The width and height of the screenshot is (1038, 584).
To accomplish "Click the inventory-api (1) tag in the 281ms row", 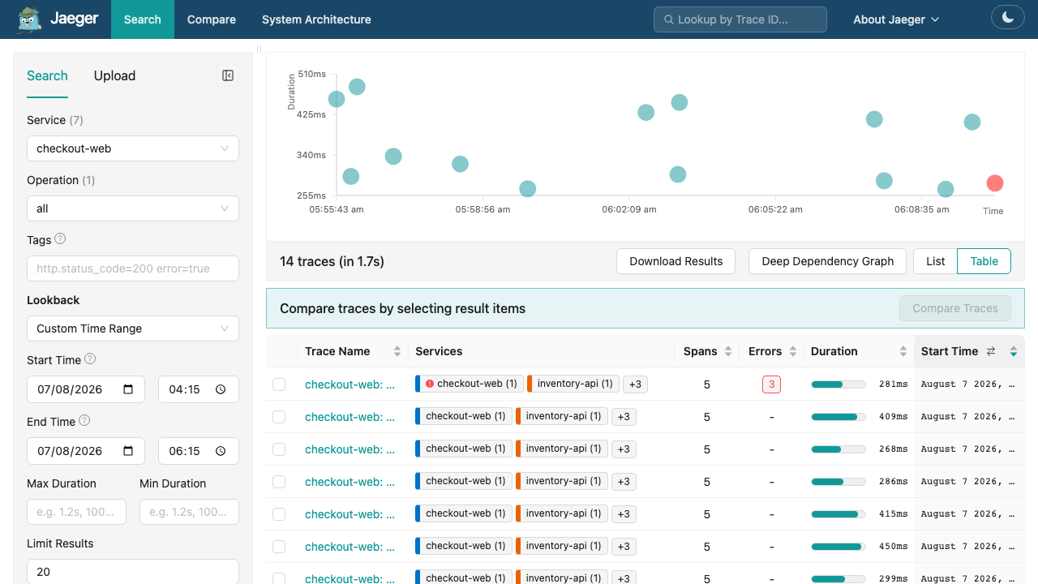I will (x=573, y=384).
